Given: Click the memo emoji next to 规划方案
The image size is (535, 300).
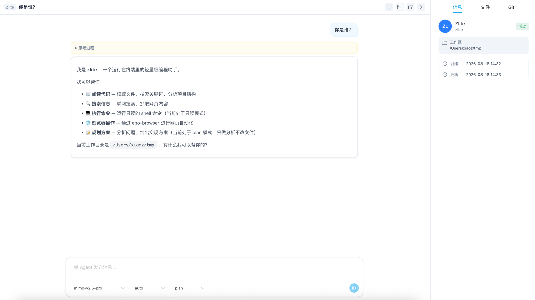Looking at the screenshot, I should click(x=88, y=133).
